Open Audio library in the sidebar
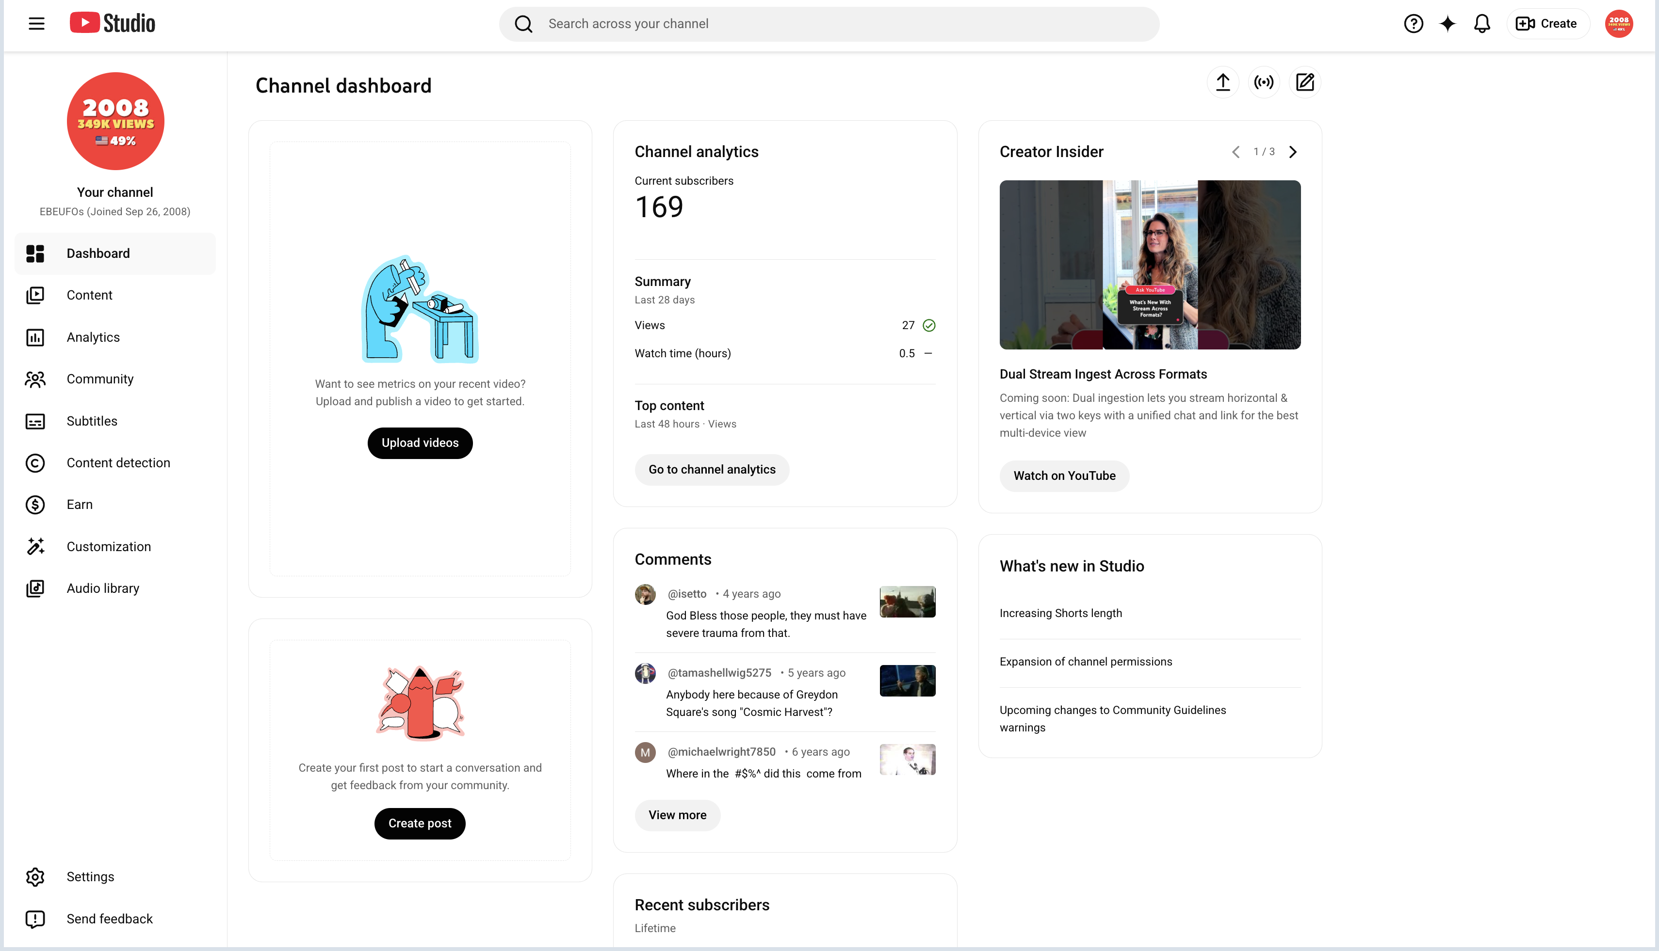The width and height of the screenshot is (1659, 951). [x=115, y=588]
